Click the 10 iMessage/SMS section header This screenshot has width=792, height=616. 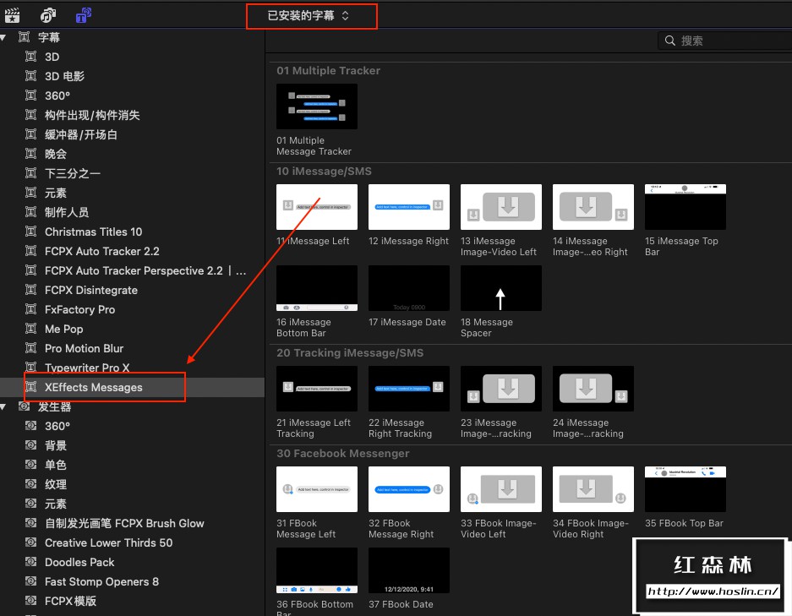pos(324,172)
